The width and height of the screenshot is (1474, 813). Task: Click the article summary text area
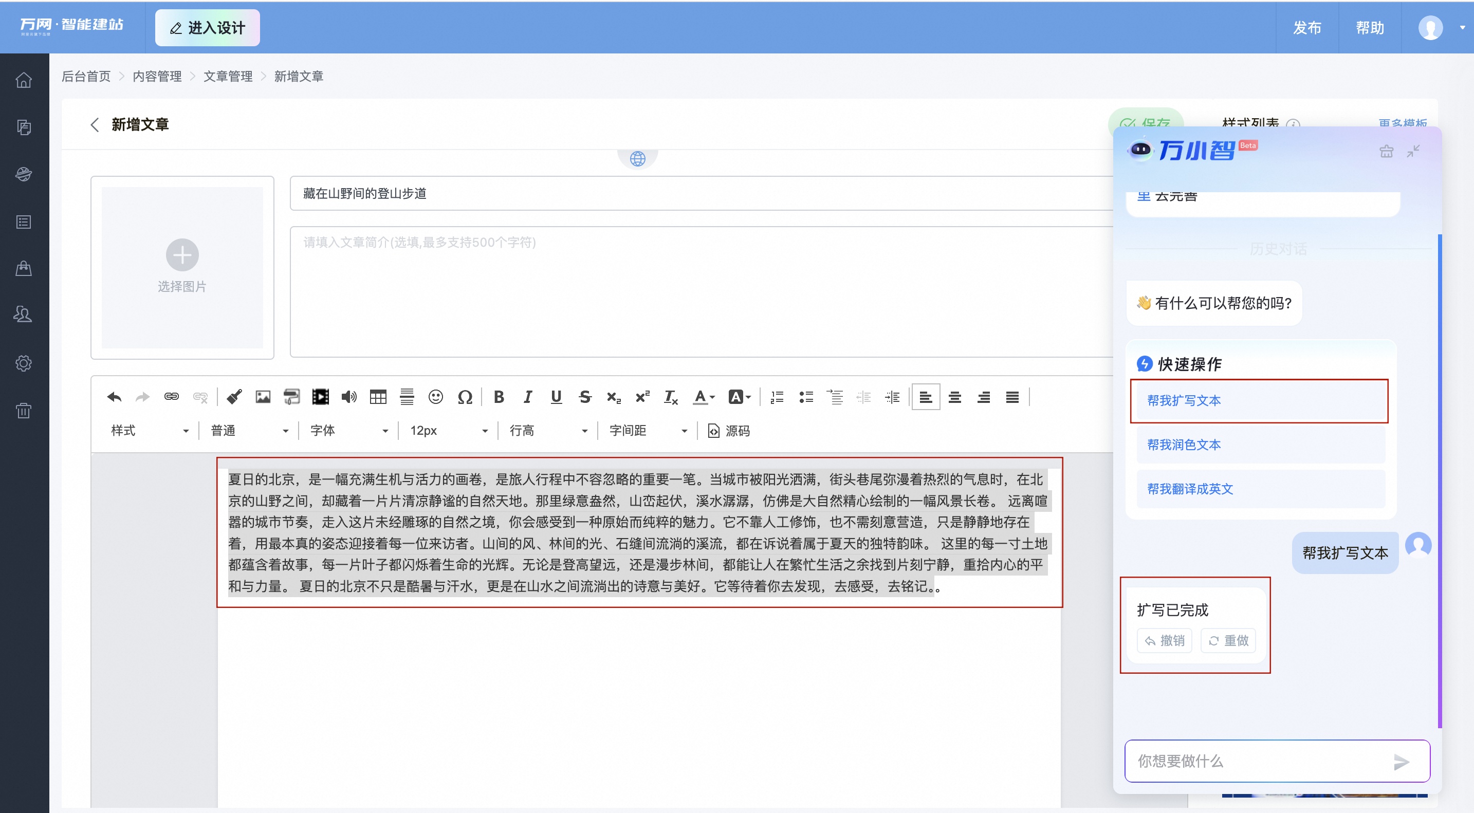coord(701,291)
